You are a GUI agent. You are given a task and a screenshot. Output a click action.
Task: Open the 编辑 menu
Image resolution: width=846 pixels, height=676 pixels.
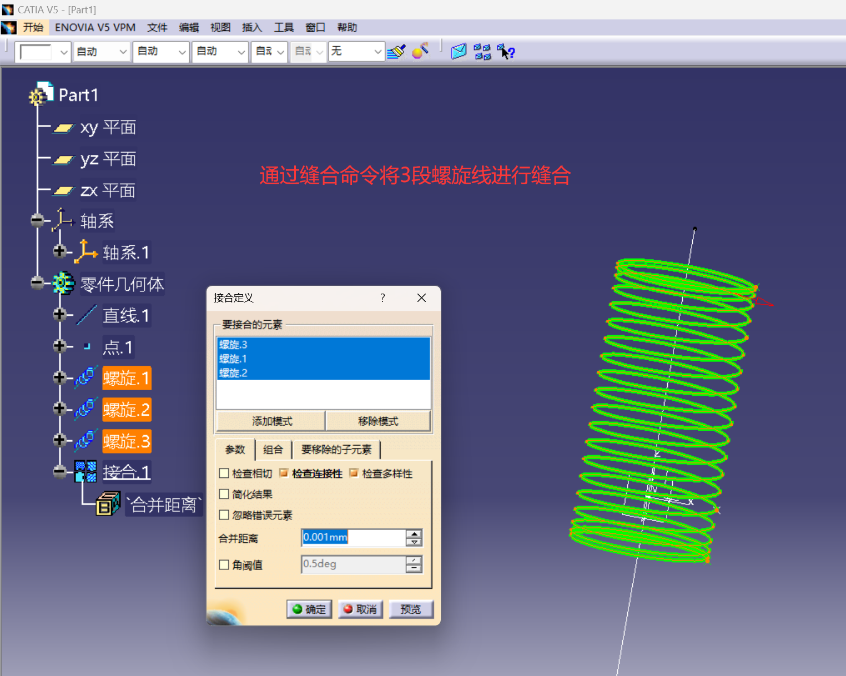pos(189,27)
